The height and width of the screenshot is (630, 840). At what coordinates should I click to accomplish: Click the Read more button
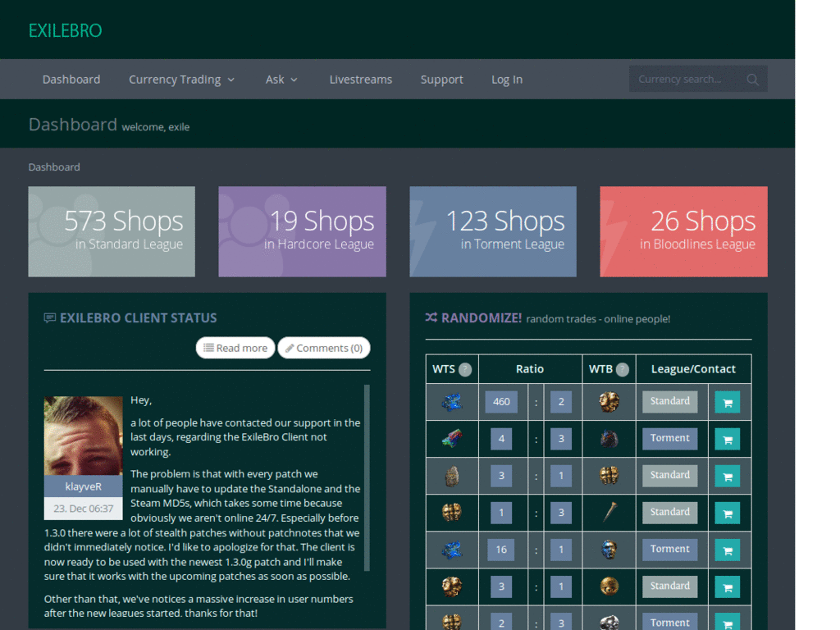[235, 348]
